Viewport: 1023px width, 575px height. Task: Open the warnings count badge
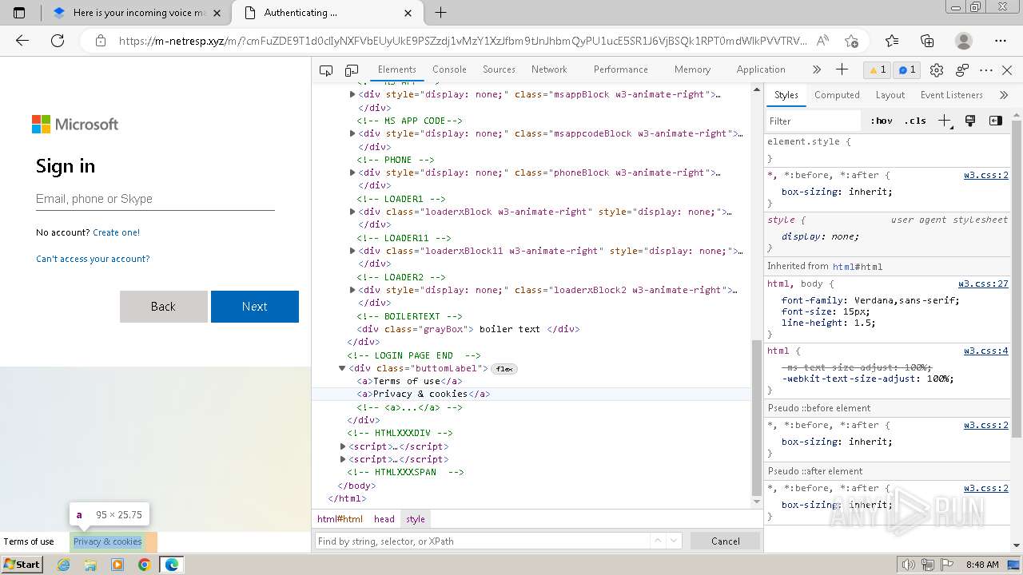click(878, 69)
